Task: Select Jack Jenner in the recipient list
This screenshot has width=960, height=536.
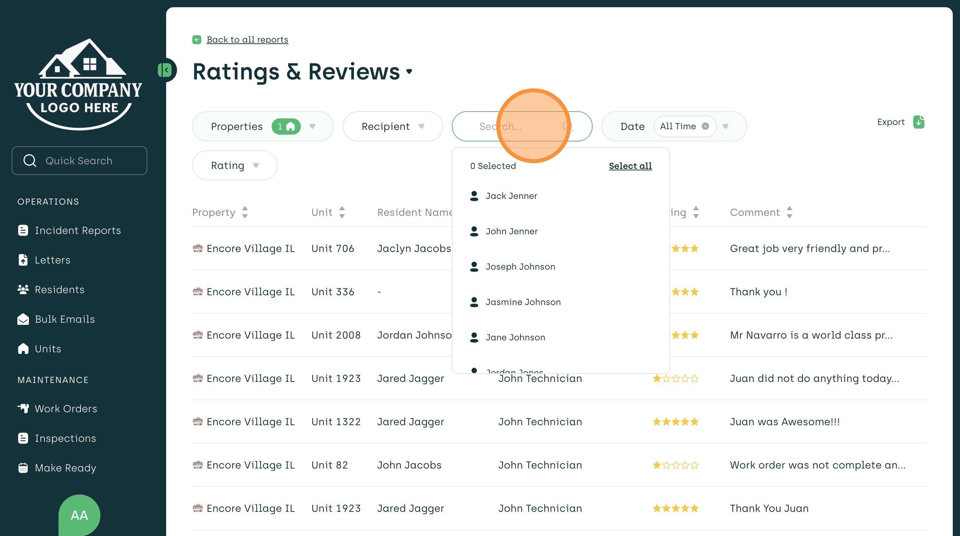Action: pos(511,196)
